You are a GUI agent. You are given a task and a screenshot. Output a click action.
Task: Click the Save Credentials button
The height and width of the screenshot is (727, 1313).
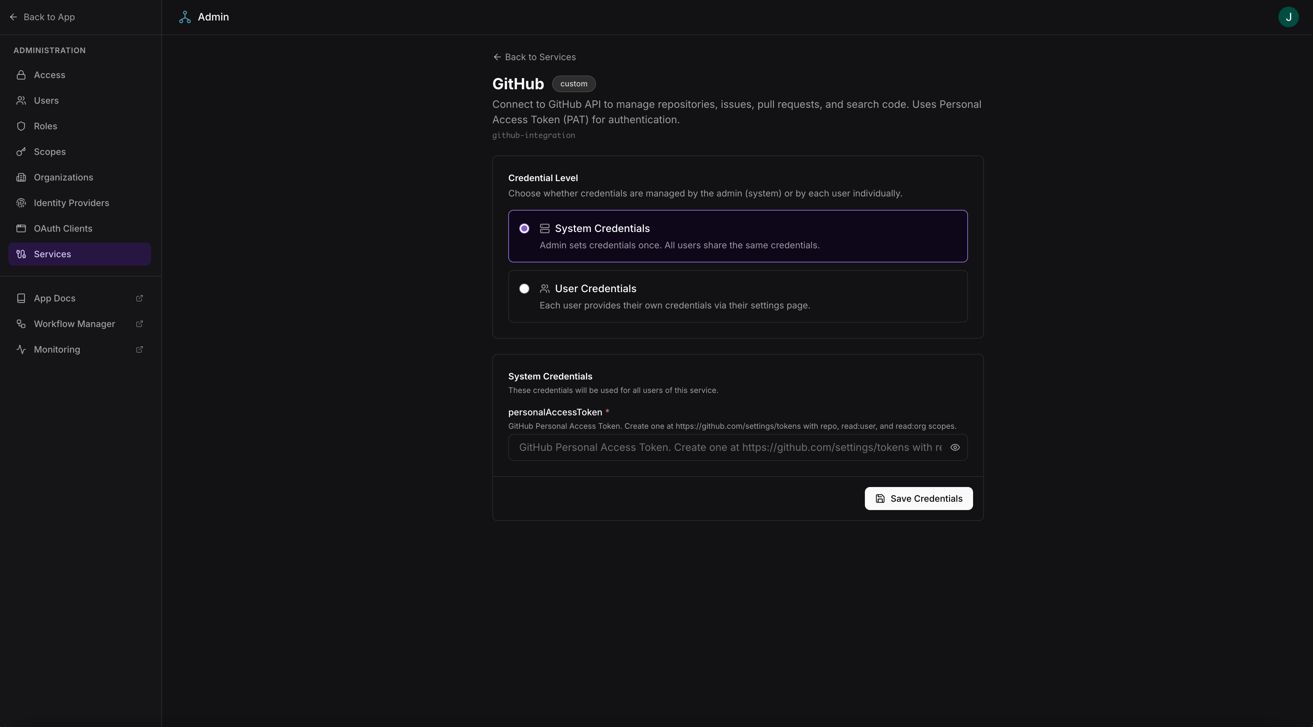click(918, 498)
